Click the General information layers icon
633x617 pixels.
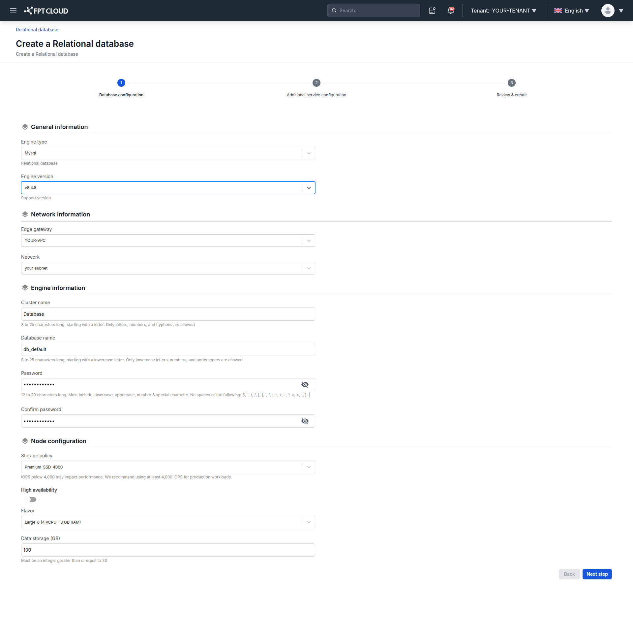(x=25, y=127)
